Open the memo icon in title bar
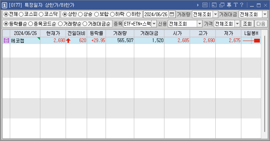Screen dimensions: 270x141 pos(205,5)
